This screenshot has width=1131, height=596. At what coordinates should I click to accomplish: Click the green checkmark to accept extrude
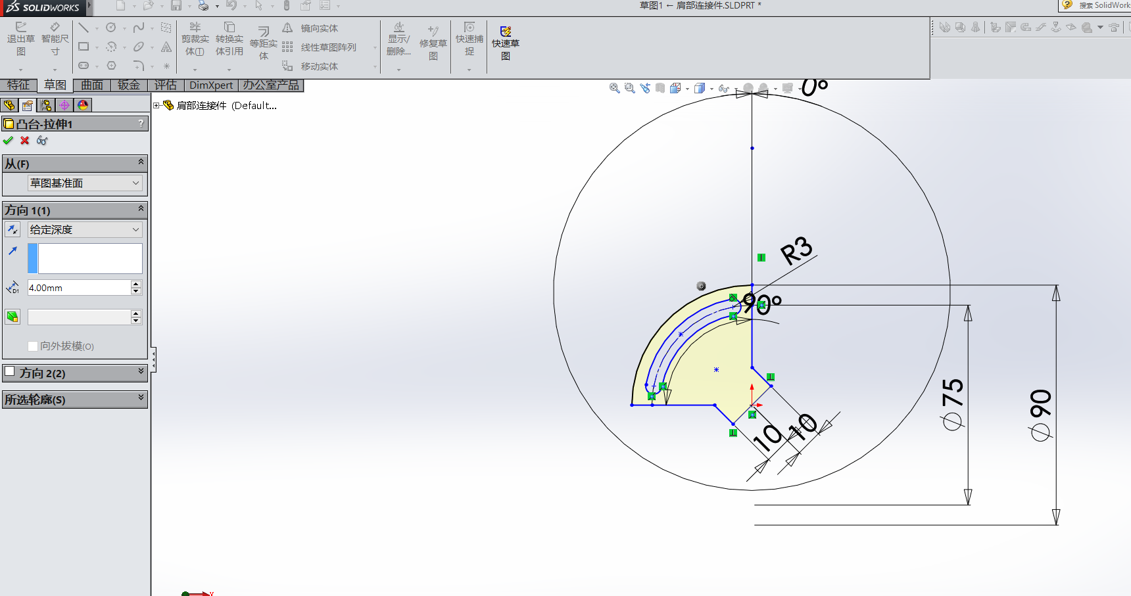point(8,140)
